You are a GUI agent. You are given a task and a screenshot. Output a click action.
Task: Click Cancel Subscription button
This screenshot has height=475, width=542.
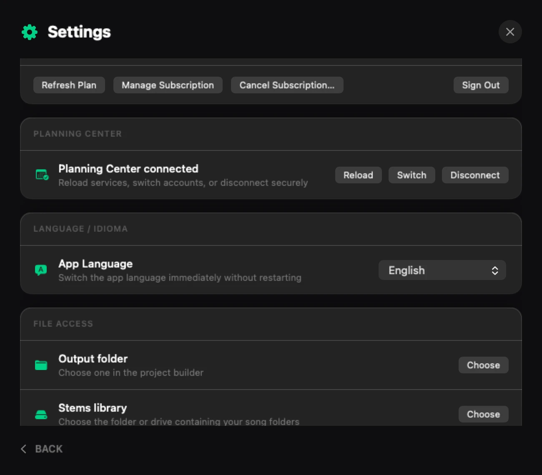(x=287, y=85)
